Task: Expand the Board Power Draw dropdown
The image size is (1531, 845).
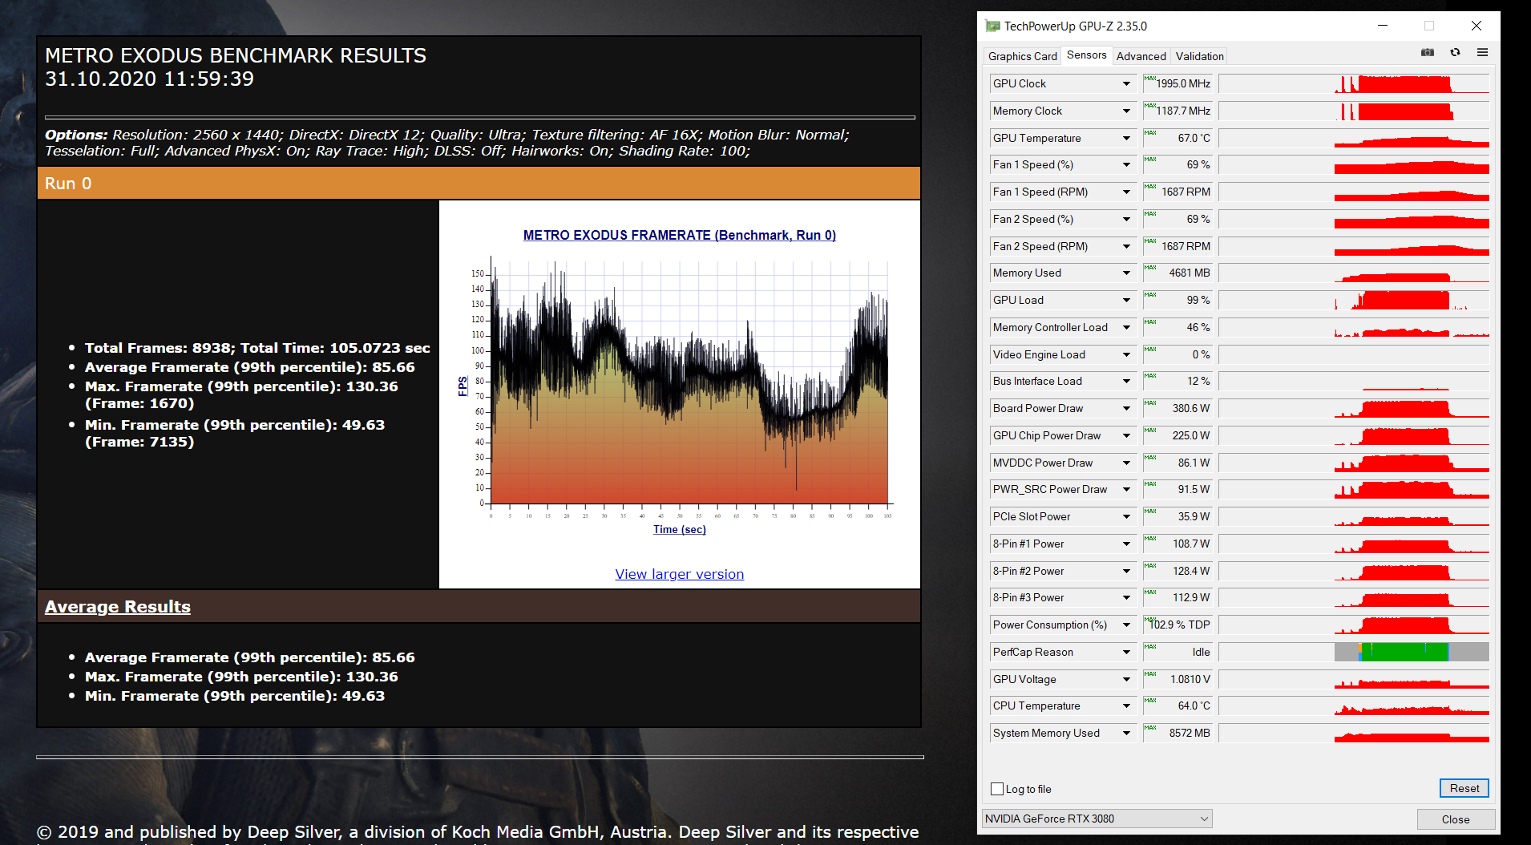Action: (1126, 408)
